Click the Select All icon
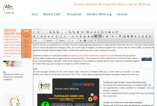The height and width of the screenshot is (106, 157). pos(78,32)
